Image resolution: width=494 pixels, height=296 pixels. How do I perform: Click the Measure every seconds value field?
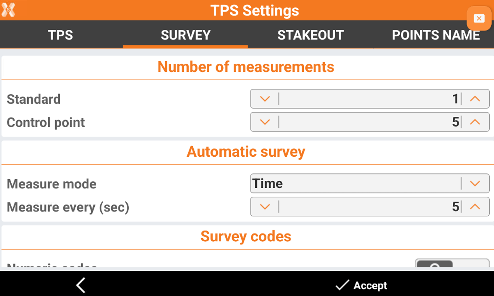pyautogui.click(x=370, y=207)
